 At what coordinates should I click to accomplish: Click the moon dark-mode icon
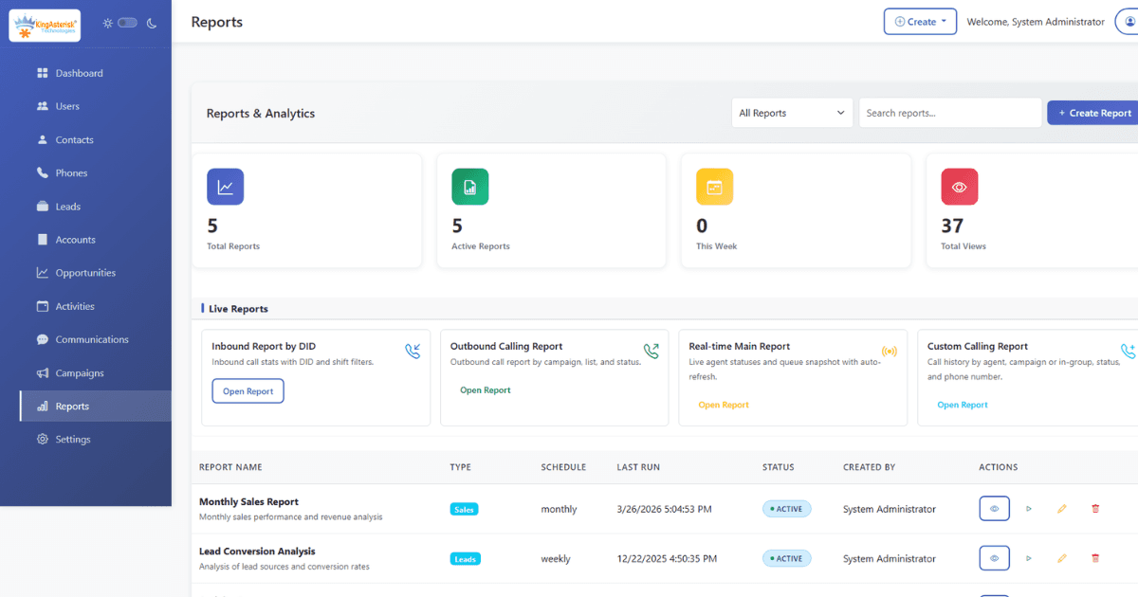point(150,23)
